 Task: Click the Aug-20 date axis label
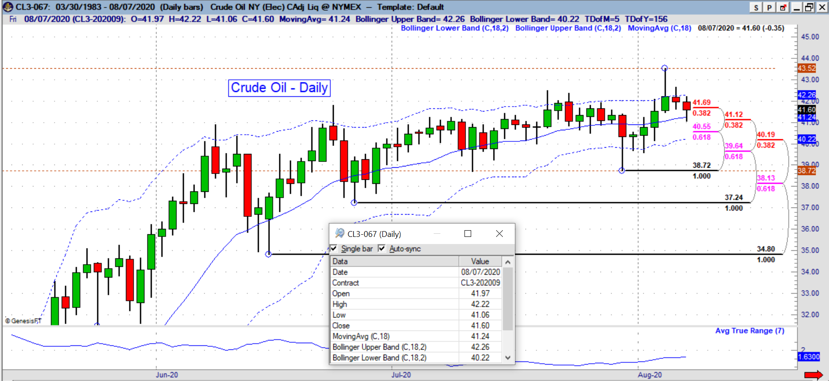(650, 375)
